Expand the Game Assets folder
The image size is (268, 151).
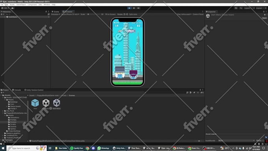point(7,106)
